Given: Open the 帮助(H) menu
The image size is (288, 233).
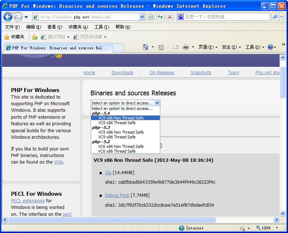Looking at the screenshot, I should point(123,27).
